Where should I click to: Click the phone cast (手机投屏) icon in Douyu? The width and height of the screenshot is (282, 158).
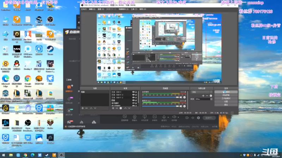point(145,117)
